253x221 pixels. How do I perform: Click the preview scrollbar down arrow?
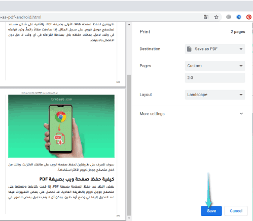129,218
